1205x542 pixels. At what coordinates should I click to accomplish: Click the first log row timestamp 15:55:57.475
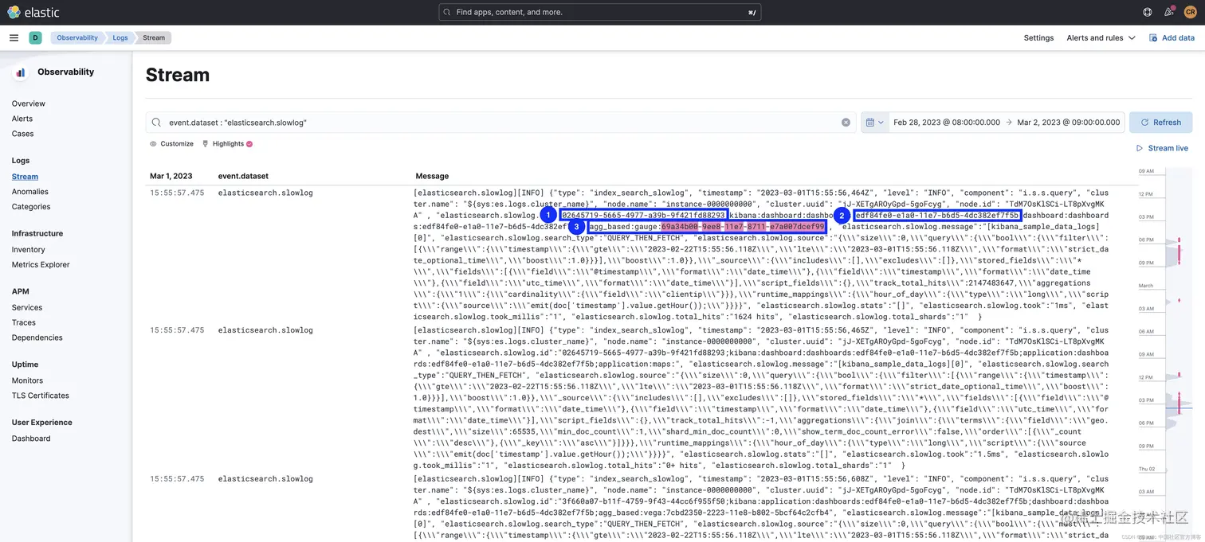[x=177, y=193]
